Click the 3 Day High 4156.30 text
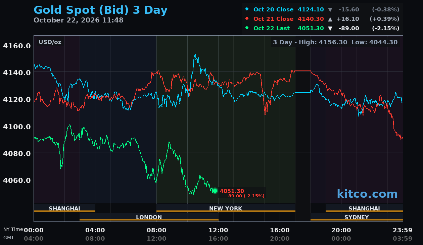 point(311,42)
